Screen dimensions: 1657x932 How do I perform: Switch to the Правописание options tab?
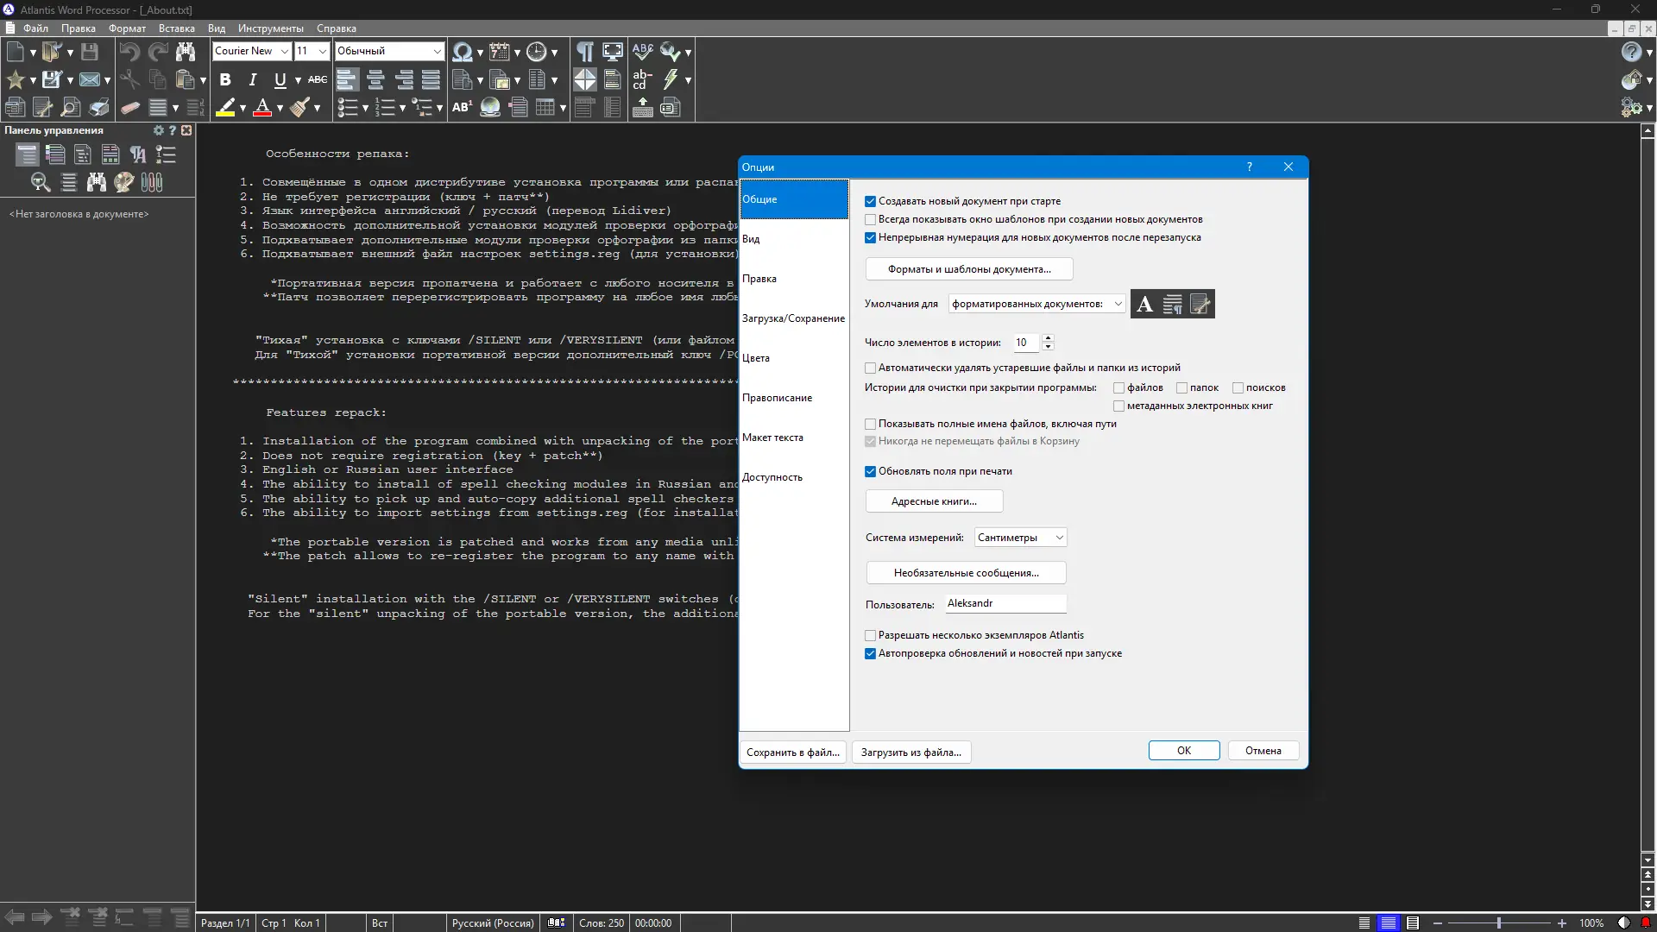pos(777,398)
